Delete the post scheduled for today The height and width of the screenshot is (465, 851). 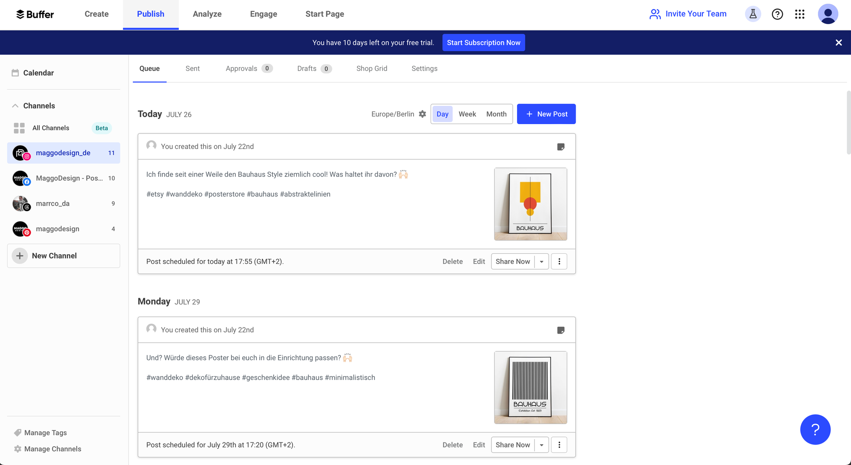pyautogui.click(x=452, y=261)
